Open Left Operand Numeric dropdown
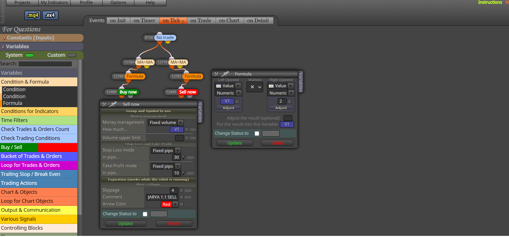Viewport: 509px width, 237px height. [x=238, y=93]
